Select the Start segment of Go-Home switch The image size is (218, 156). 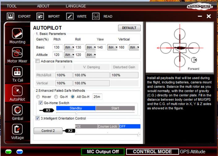(115, 108)
